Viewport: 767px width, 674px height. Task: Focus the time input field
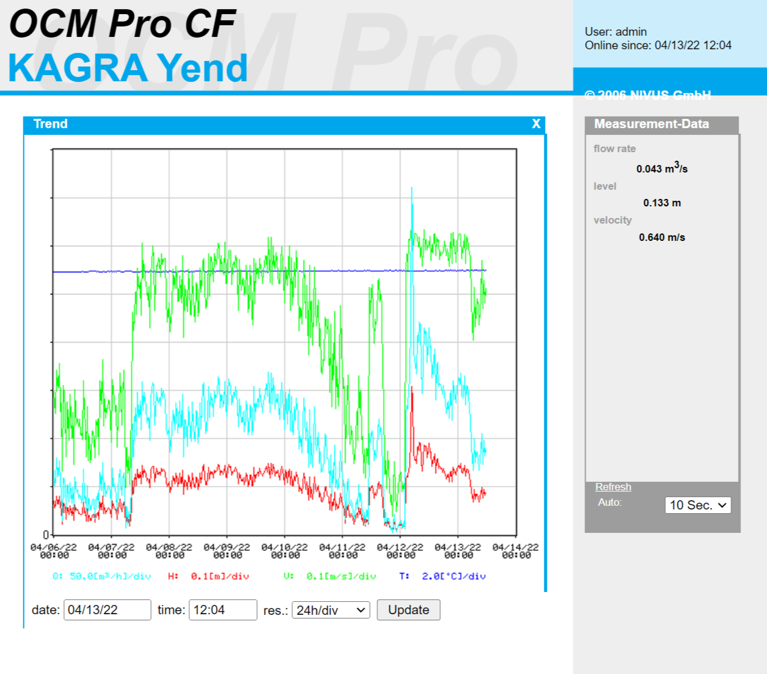pos(223,610)
